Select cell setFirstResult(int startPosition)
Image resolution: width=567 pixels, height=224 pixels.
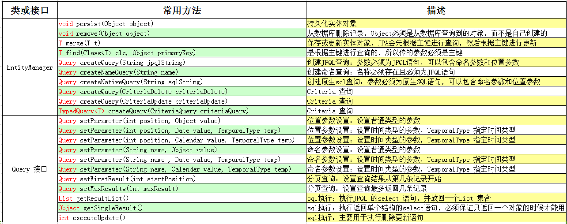click(x=182, y=179)
